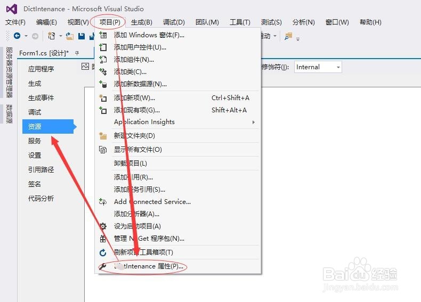
Task: Select the 代码分析 properties page
Action: tap(41, 199)
